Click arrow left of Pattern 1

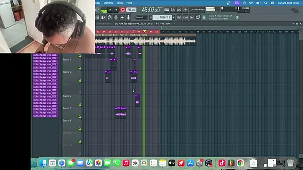[x=151, y=17]
